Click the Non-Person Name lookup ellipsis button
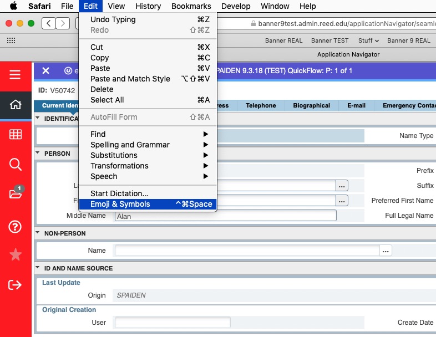436x337 pixels. click(x=386, y=251)
